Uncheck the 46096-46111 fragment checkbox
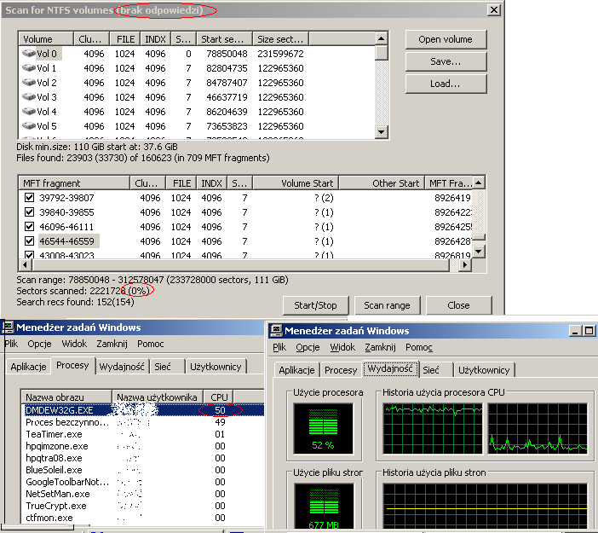This screenshot has width=598, height=533. (x=30, y=227)
